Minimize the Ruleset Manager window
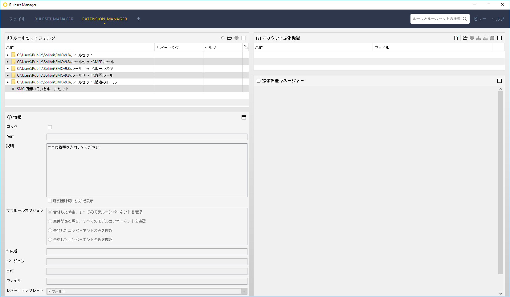This screenshot has width=510, height=297. 475,5
